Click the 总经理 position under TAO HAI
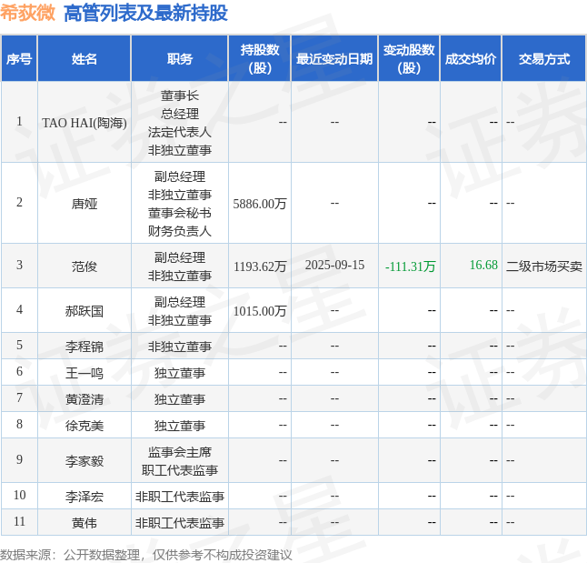 tap(180, 114)
